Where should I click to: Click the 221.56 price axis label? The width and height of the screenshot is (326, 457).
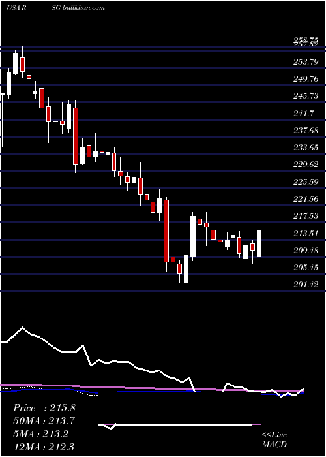[x=306, y=199]
